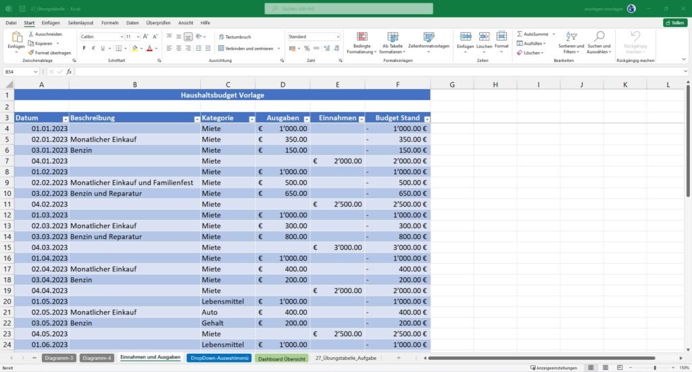Screen dimensions: 692x372
Task: Switch to the Überprüfen ribbon tab
Action: click(158, 22)
